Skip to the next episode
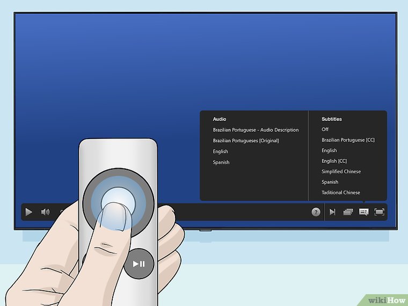 pyautogui.click(x=332, y=212)
